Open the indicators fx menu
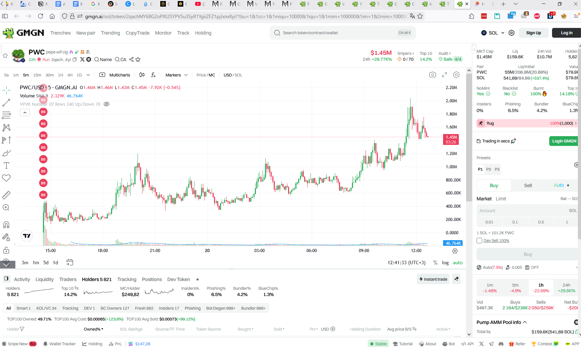 (x=153, y=75)
